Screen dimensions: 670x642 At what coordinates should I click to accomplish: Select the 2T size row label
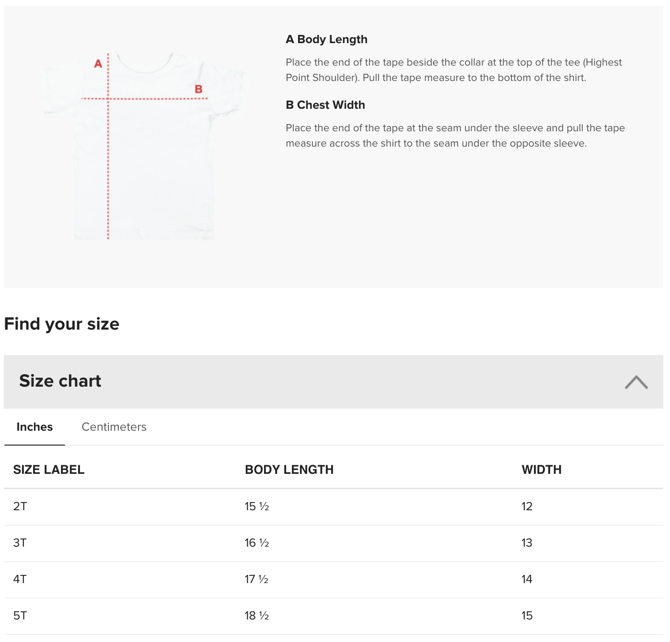pyautogui.click(x=20, y=506)
